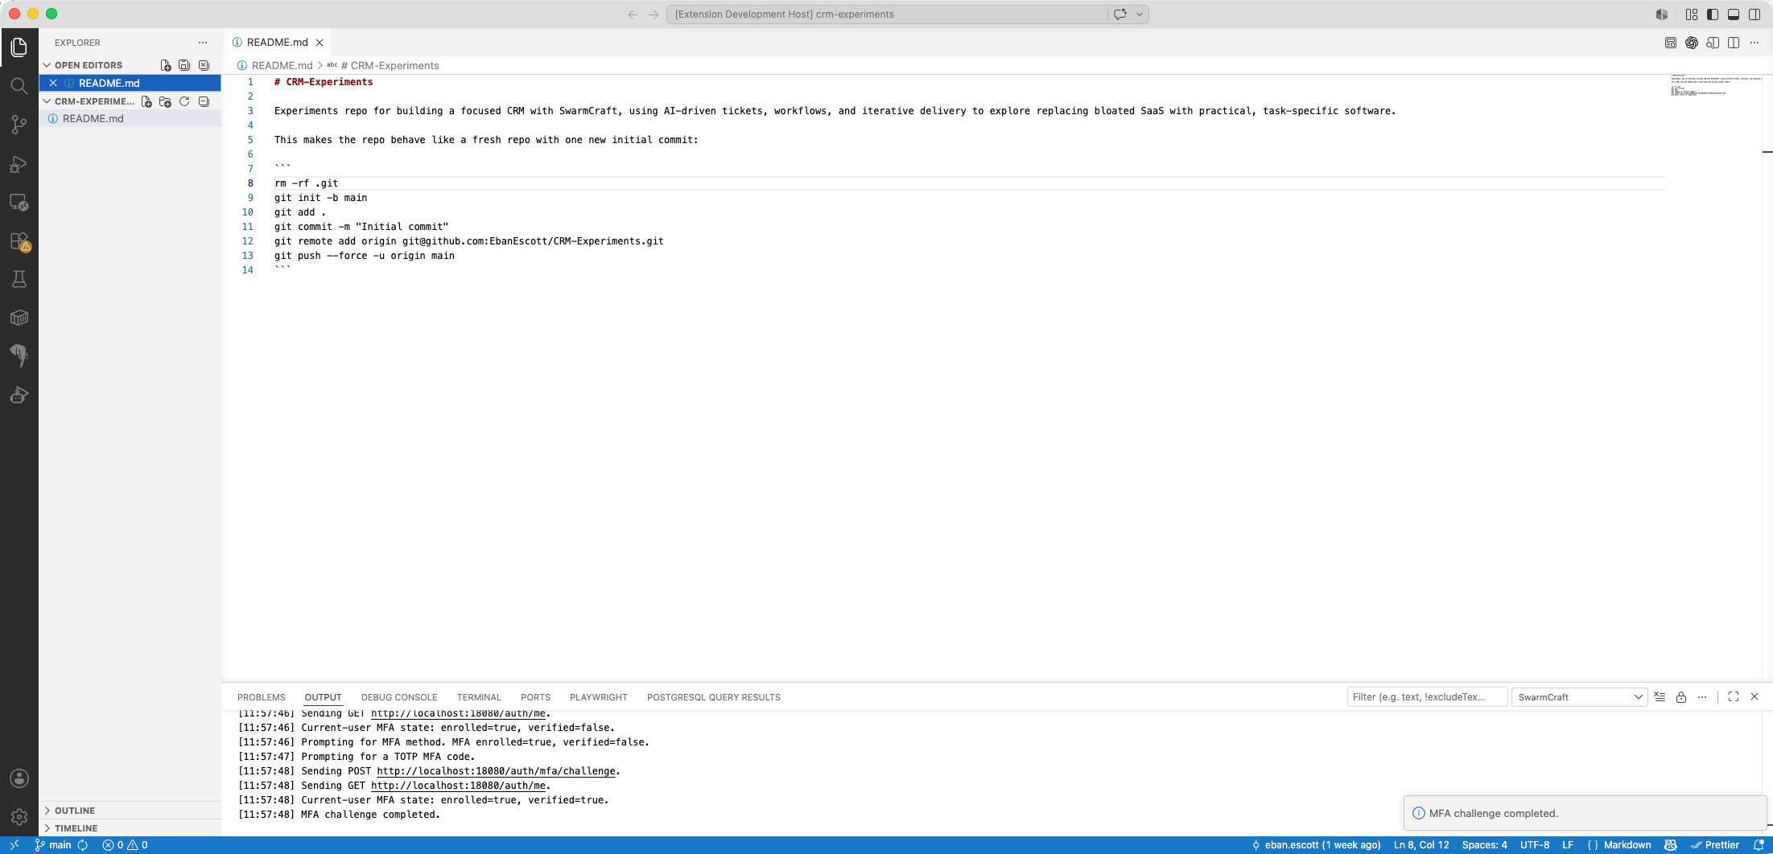Screen dimensions: 1773x854
Task: Switch to the Terminal tab
Action: pos(479,697)
